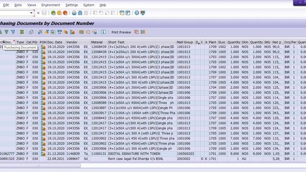Screen dimensions: 306x172
Task: Click material number 11000131 cell
Action: [99, 154]
